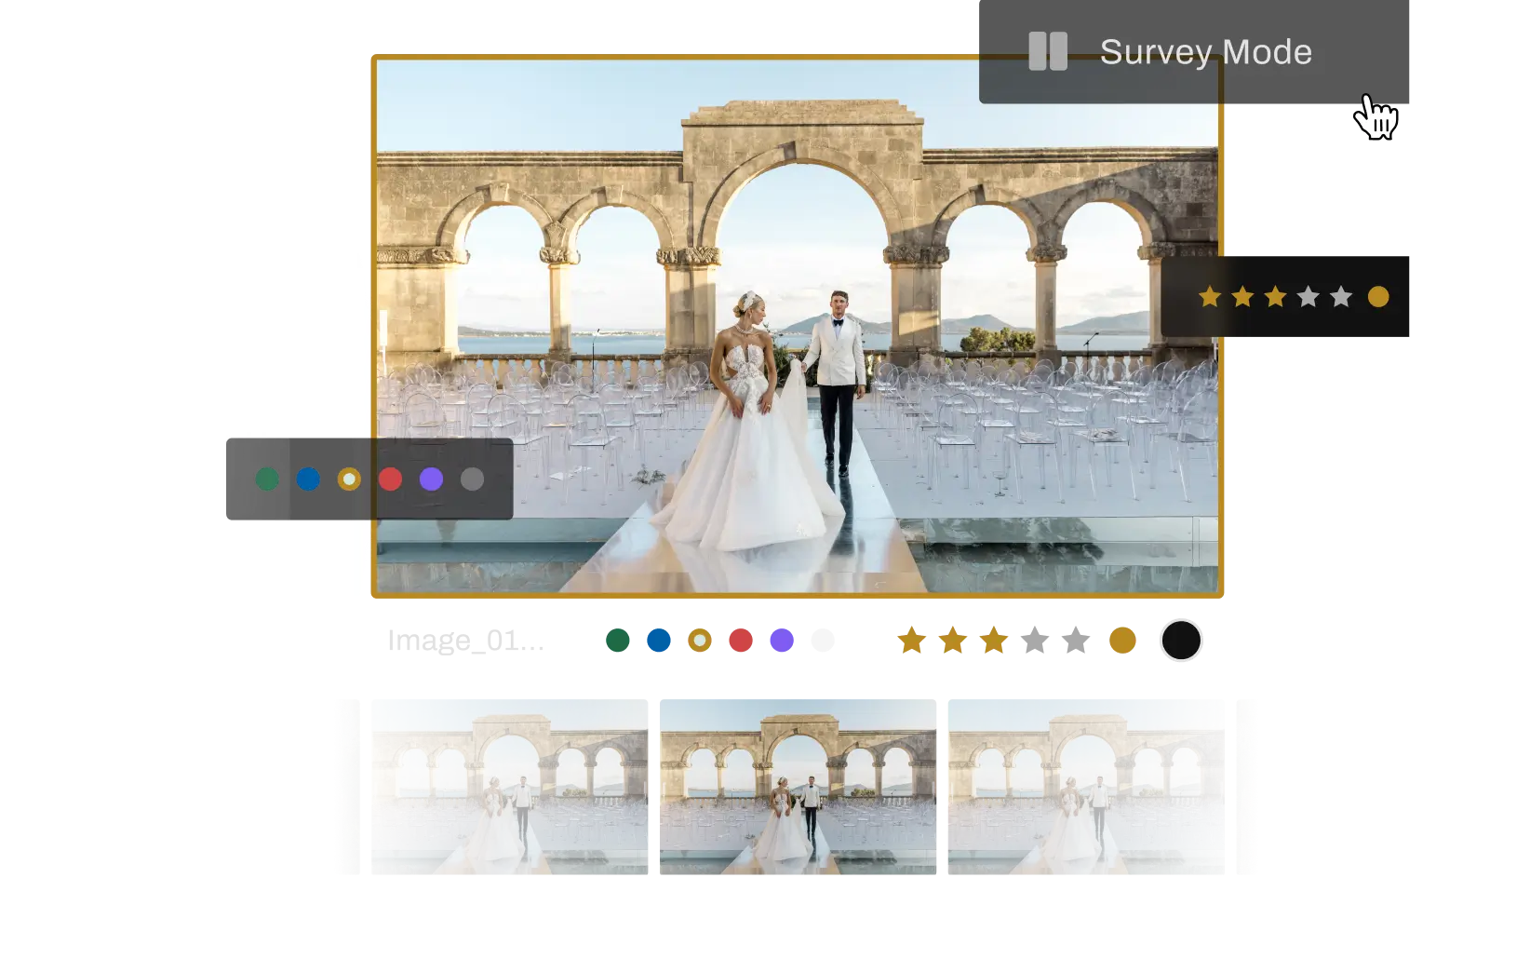Screen dimensions: 1530x972
Task: Click the Image_01 filename label
Action: tap(466, 641)
